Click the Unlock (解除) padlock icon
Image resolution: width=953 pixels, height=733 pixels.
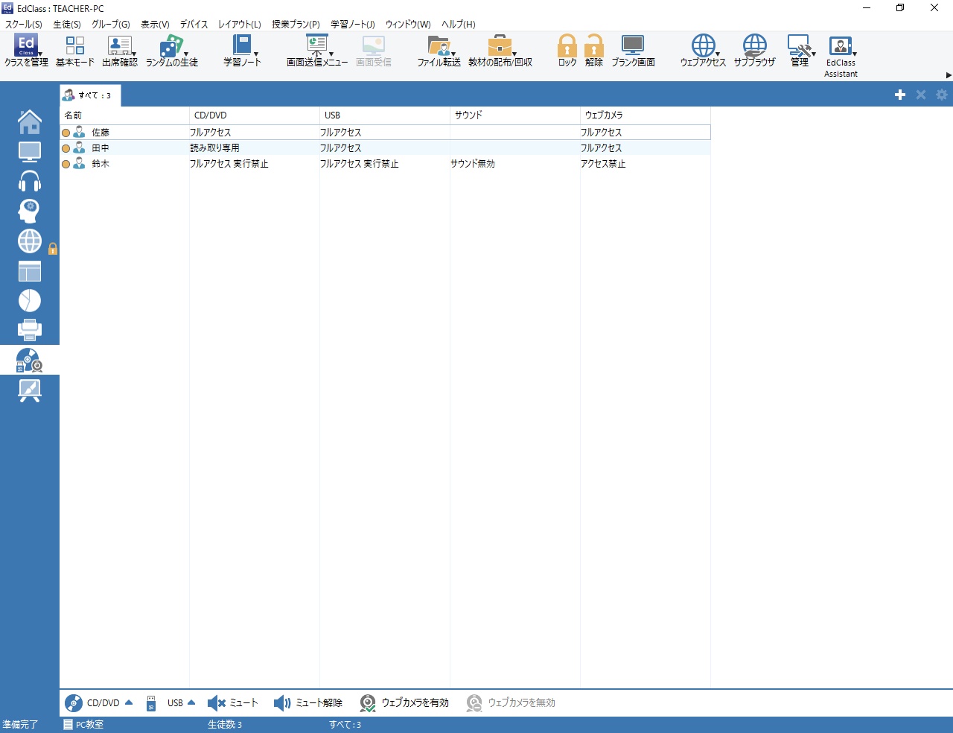tap(594, 51)
